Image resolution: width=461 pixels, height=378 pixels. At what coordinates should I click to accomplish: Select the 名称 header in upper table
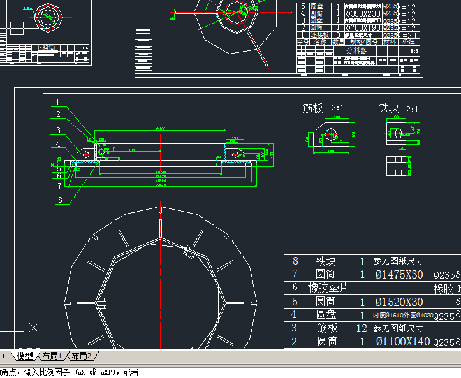pyautogui.click(x=320, y=41)
